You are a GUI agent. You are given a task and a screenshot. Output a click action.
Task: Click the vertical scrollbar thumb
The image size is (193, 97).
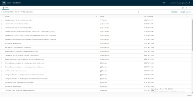(x=192, y=35)
